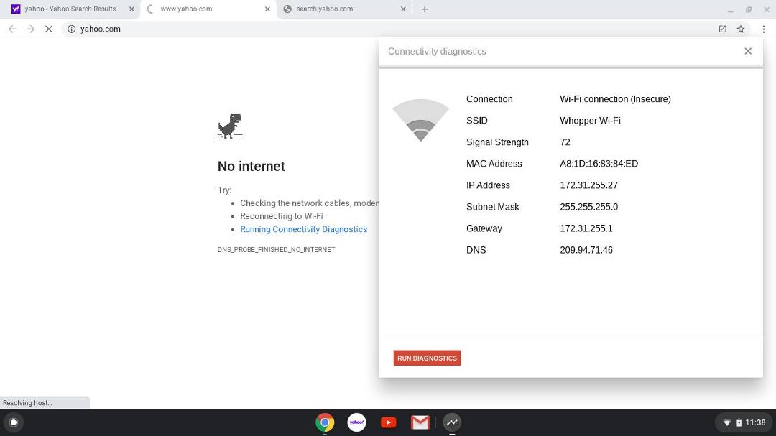Open Gmail from the shelf
776x436 pixels.
[x=420, y=422]
